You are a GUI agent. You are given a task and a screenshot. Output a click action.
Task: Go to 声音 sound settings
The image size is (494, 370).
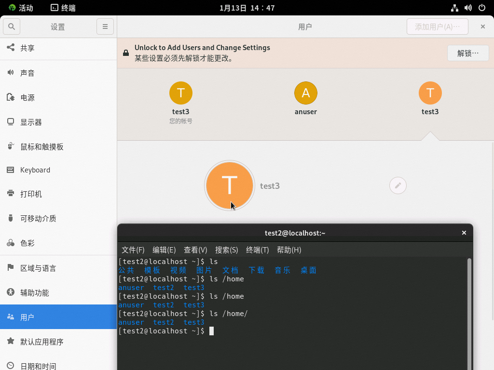[x=27, y=73]
